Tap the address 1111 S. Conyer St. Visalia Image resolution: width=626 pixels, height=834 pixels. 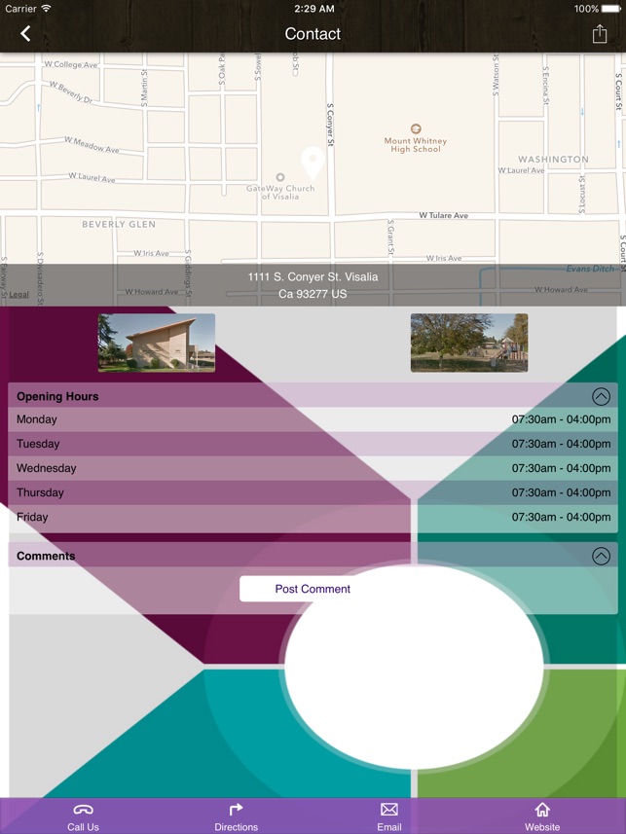pos(313,277)
